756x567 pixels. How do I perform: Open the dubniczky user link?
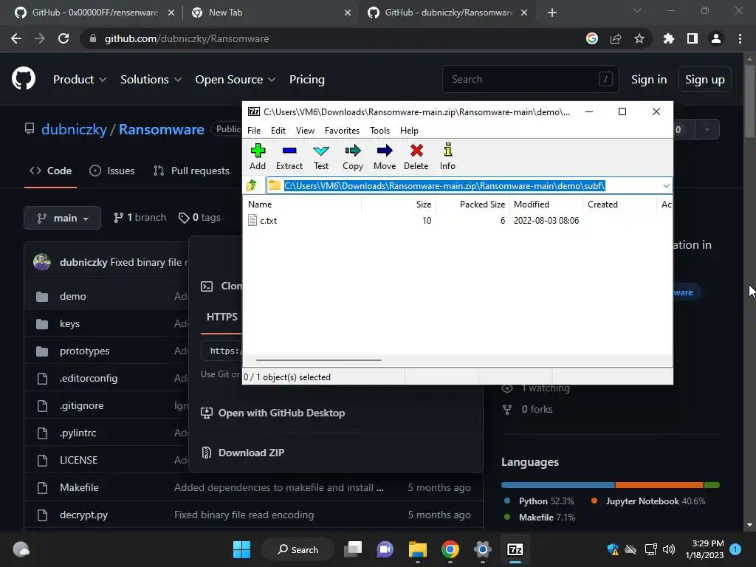coord(74,130)
